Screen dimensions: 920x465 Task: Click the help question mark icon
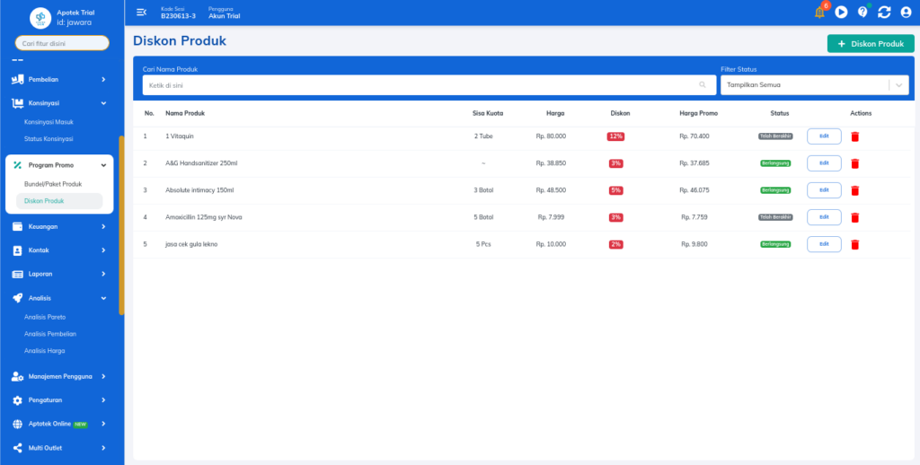(x=862, y=13)
